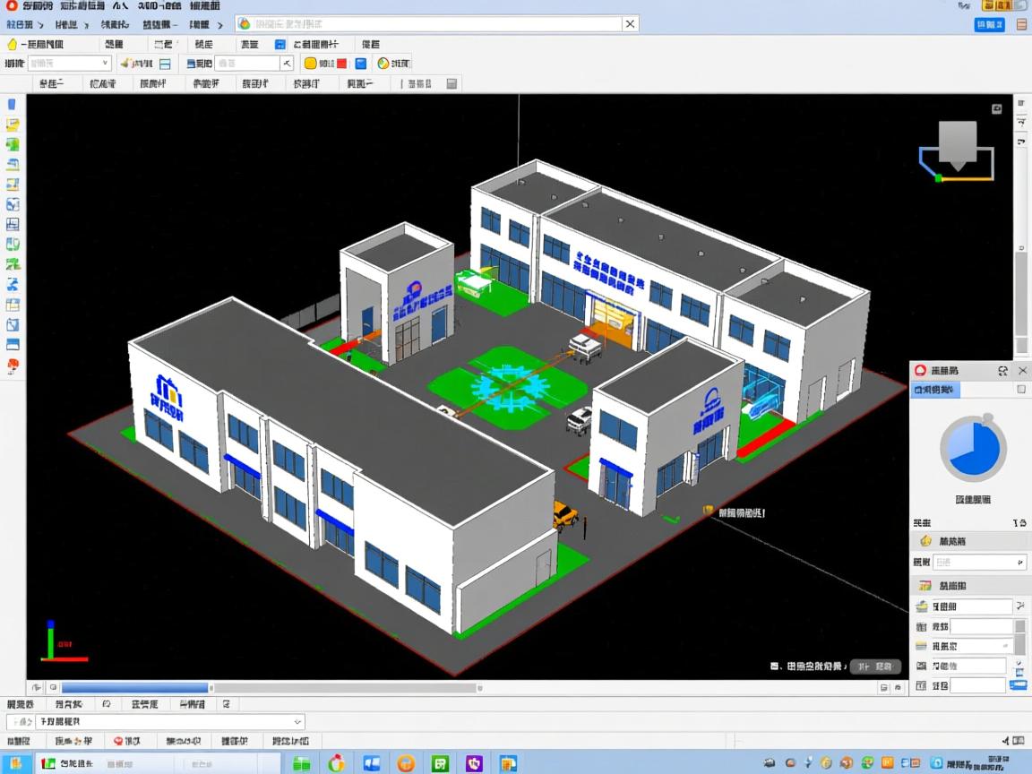Click the search field in the top bar
The width and height of the screenshot is (1032, 774).
point(436,24)
